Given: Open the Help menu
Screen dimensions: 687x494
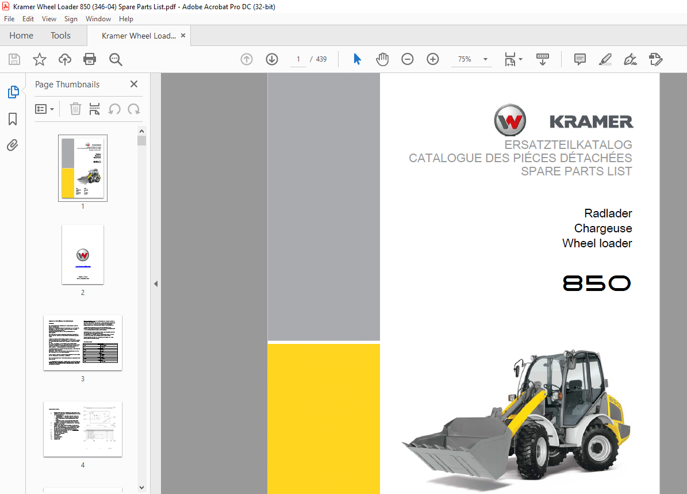Looking at the screenshot, I should tap(126, 19).
